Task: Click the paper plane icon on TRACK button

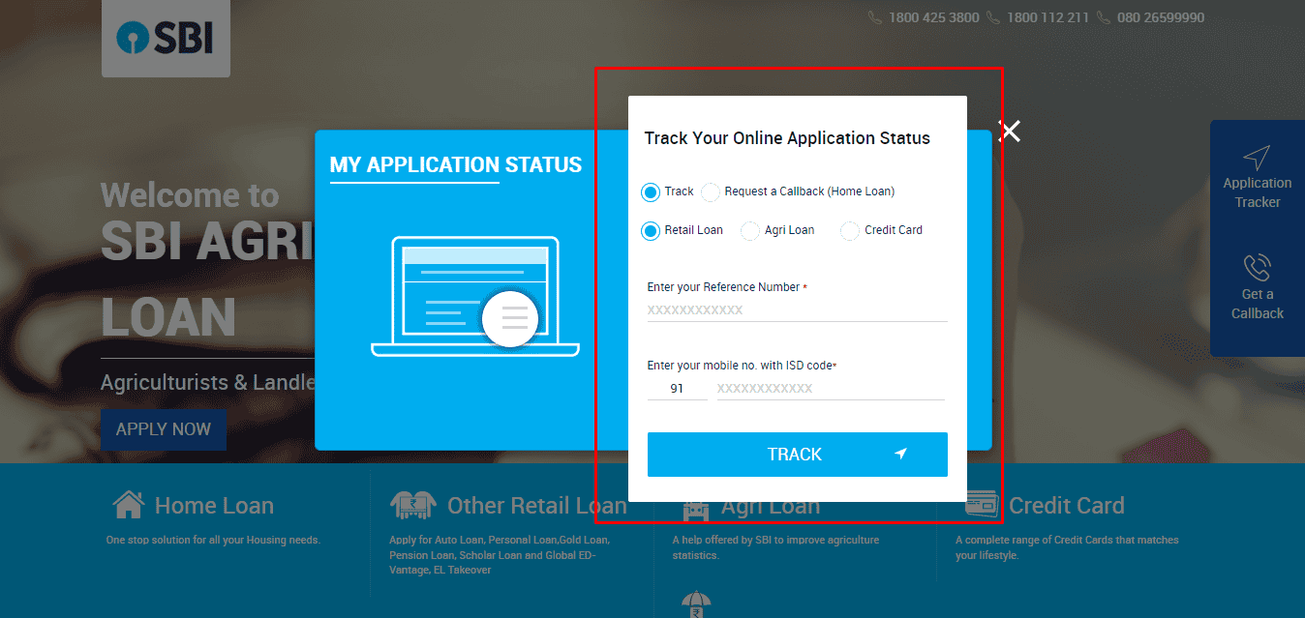Action: tap(901, 454)
